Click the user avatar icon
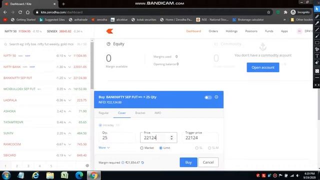Image resolution: width=320 pixels, height=180 pixels. [299, 31]
